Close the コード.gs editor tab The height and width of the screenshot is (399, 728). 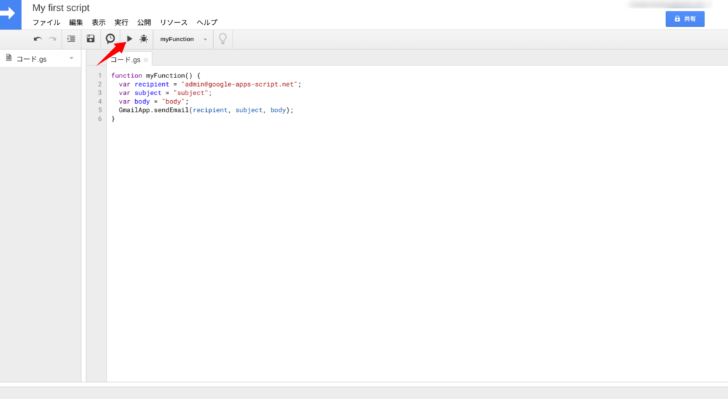tap(146, 60)
